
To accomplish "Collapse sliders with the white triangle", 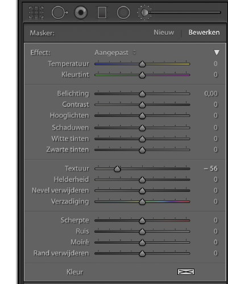I will point(217,52).
